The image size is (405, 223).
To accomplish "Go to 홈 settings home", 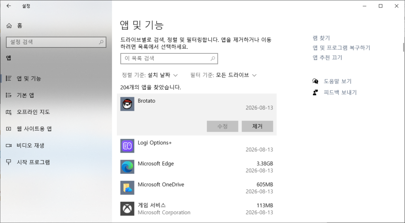I will 20,26.
